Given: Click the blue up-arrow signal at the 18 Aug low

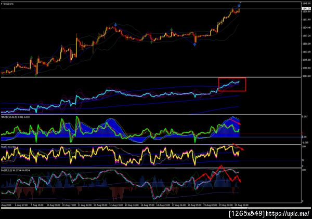Looking at the screenshot, I should point(195,45).
